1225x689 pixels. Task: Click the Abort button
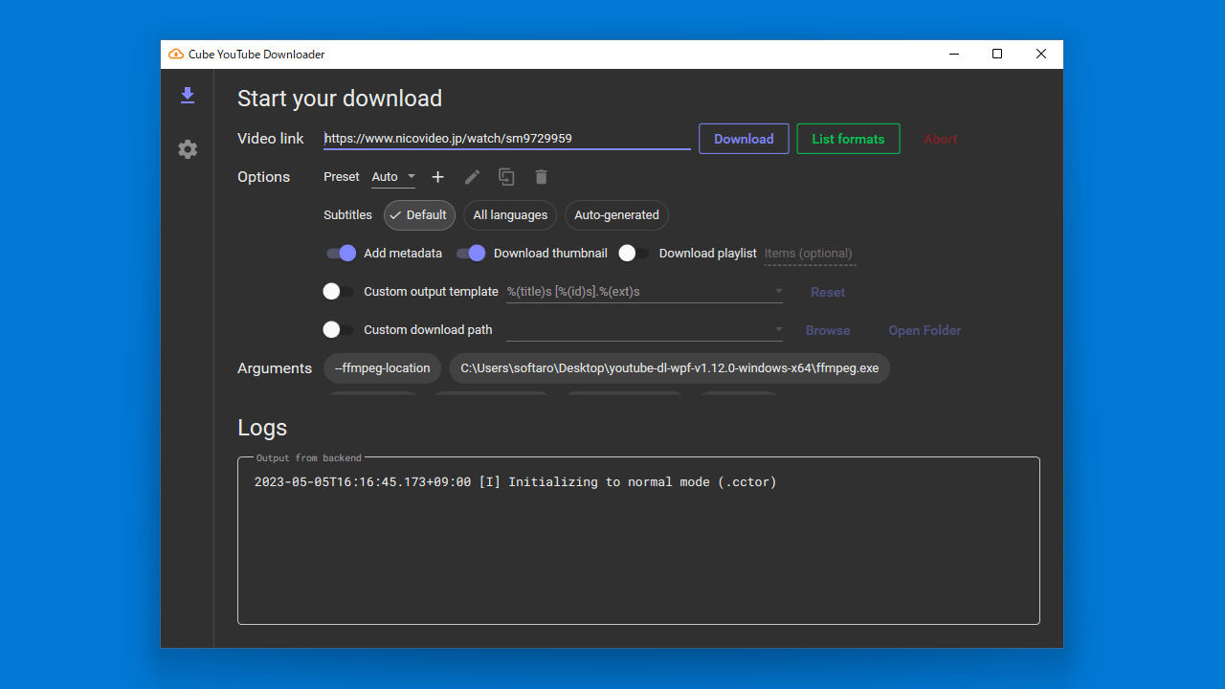click(941, 139)
